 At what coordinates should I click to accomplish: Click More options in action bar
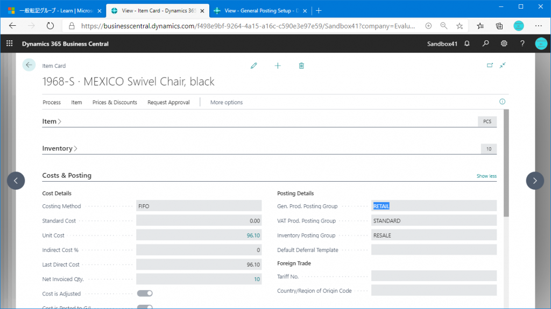coord(227,102)
